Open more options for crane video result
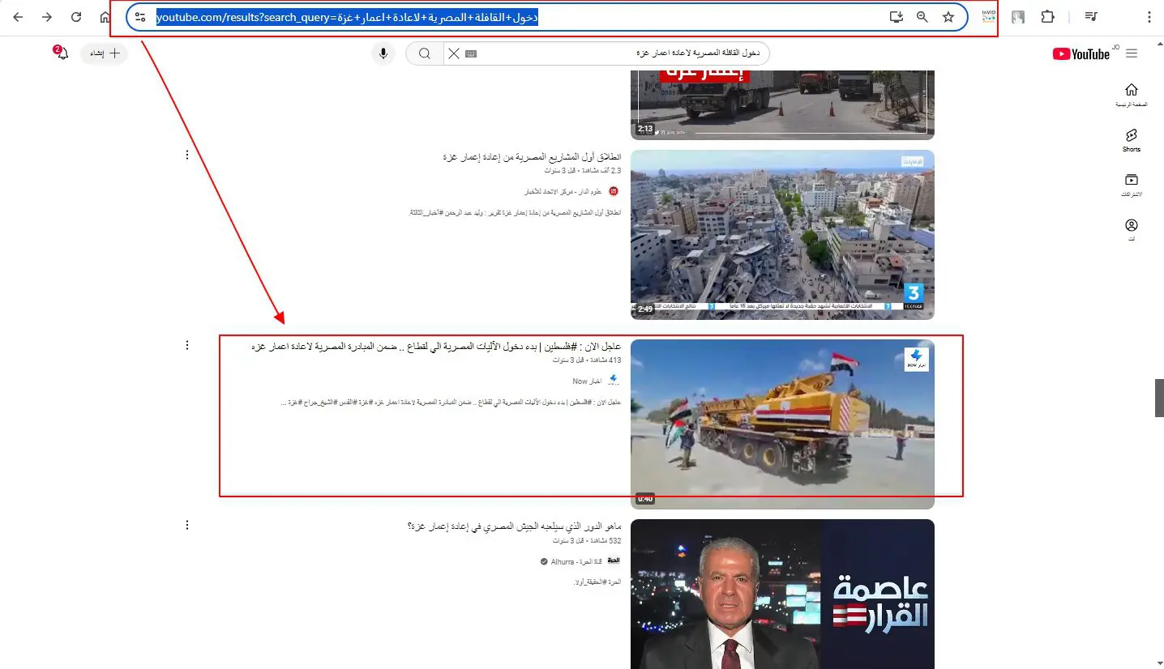The width and height of the screenshot is (1164, 669). tap(187, 345)
